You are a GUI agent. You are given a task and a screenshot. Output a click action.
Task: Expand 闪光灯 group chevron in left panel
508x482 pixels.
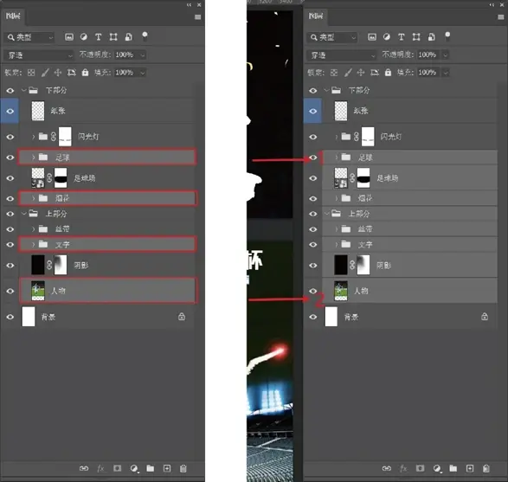[x=34, y=137]
